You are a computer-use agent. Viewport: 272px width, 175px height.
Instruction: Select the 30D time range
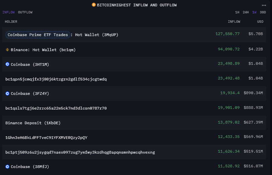(263, 12)
